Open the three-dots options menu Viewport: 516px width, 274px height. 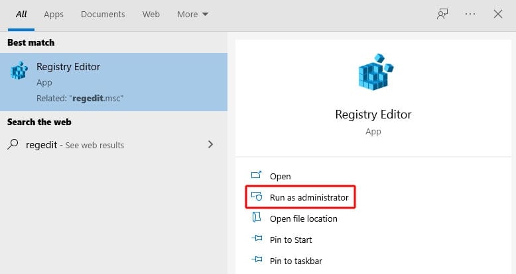(470, 14)
